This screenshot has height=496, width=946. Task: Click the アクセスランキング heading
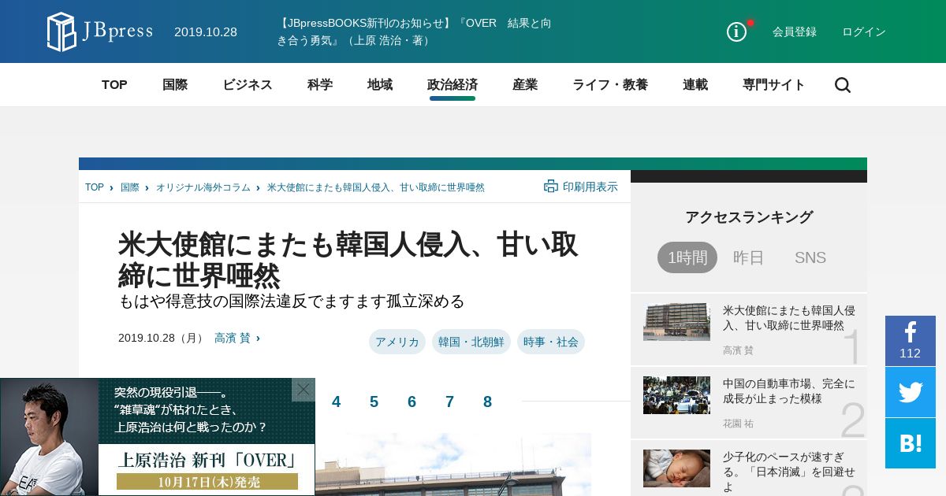pos(749,217)
